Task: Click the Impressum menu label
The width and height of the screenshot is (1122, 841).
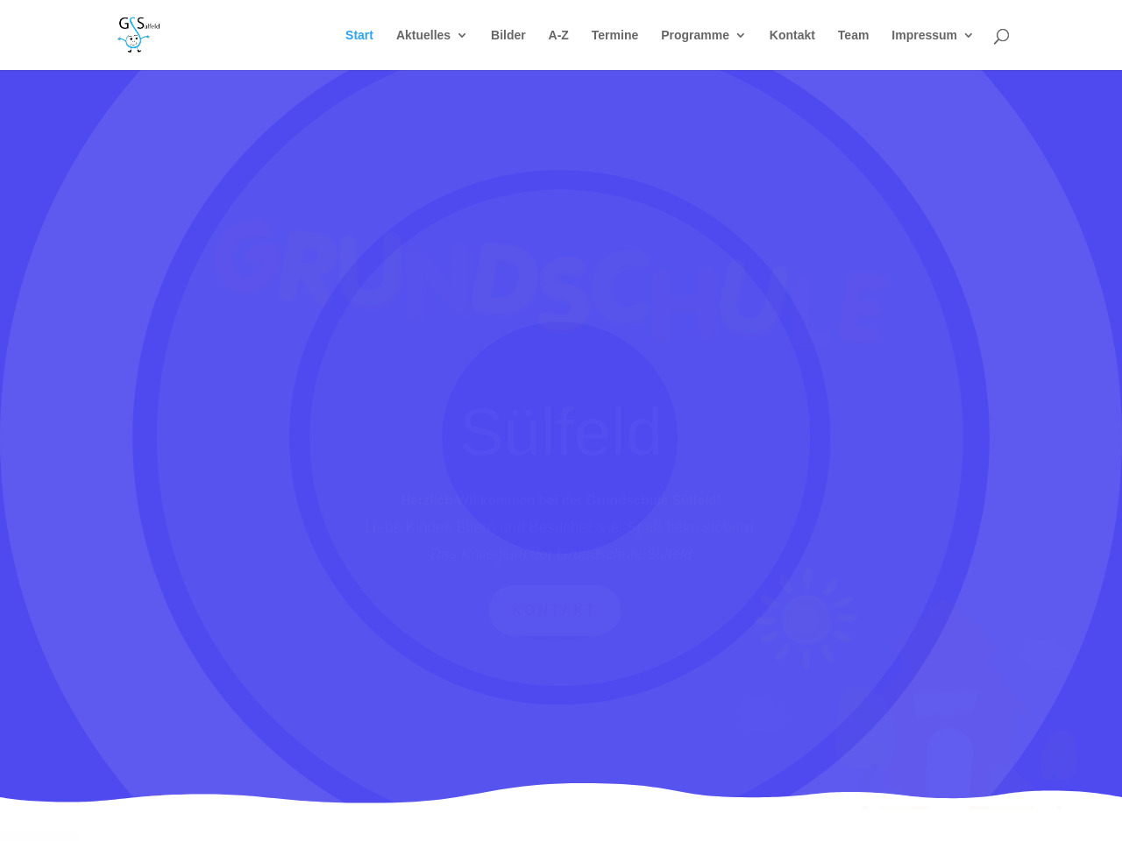Action: (x=924, y=35)
